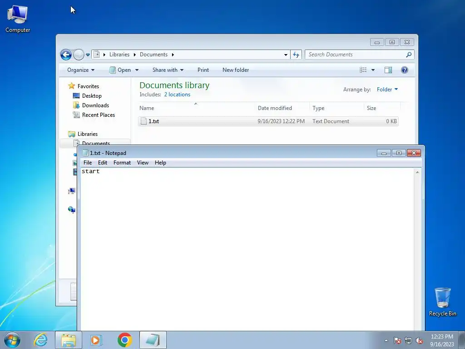Maximize the Notepad window

point(399,153)
